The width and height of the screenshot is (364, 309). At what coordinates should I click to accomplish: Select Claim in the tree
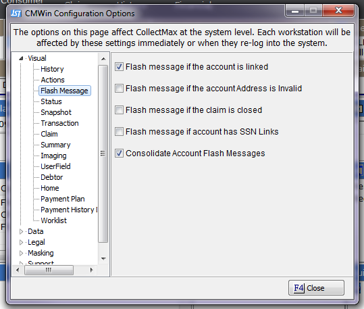click(x=49, y=134)
